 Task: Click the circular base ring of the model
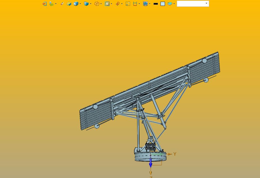click(150, 156)
